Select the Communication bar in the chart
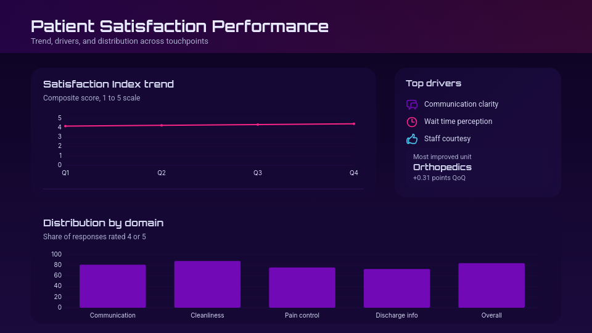Image resolution: width=592 pixels, height=333 pixels. click(113, 286)
